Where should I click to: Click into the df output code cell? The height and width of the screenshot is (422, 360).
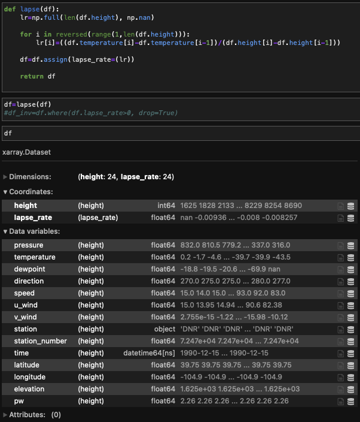click(x=181, y=133)
